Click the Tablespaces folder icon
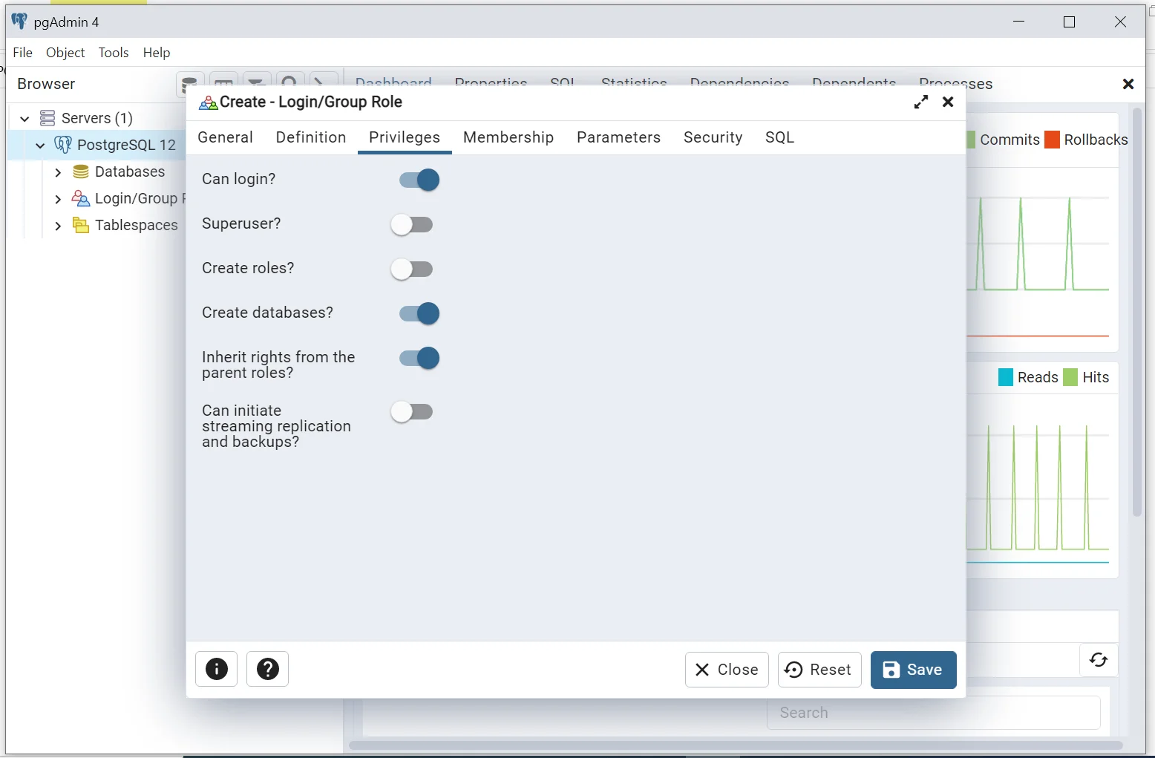 (81, 225)
